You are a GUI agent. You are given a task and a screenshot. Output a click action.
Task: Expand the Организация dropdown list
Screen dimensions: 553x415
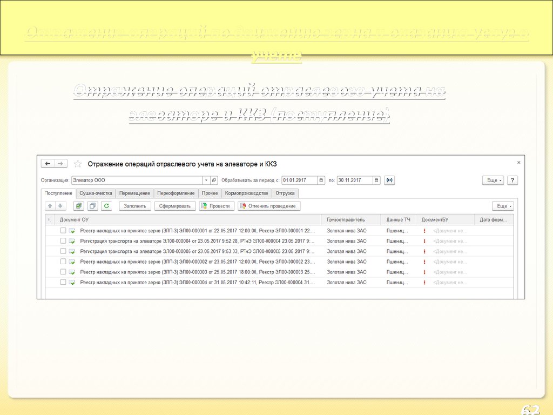click(x=206, y=180)
